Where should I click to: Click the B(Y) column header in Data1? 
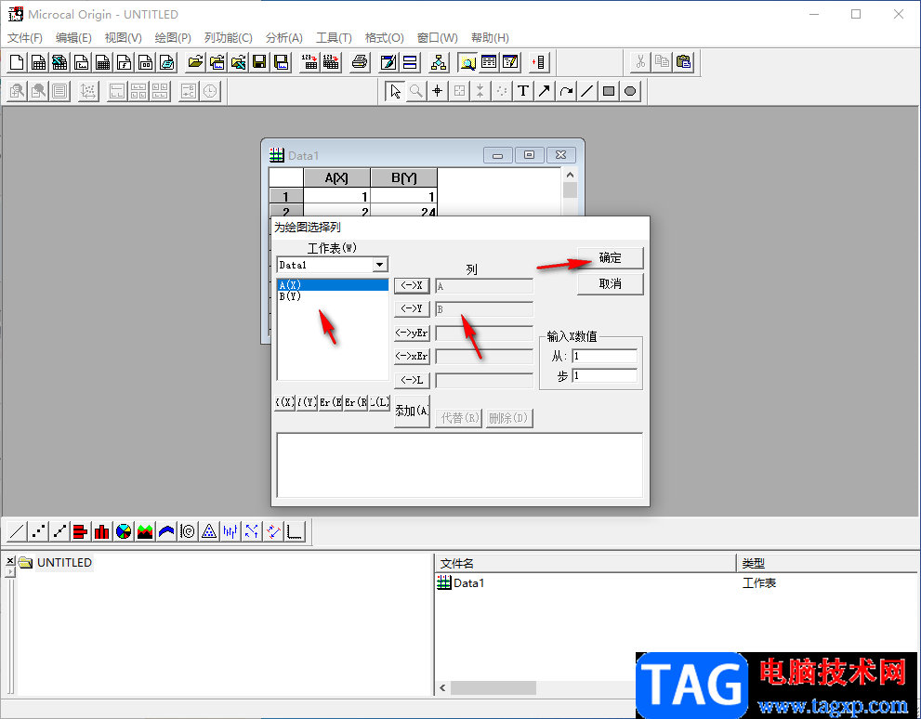click(404, 177)
